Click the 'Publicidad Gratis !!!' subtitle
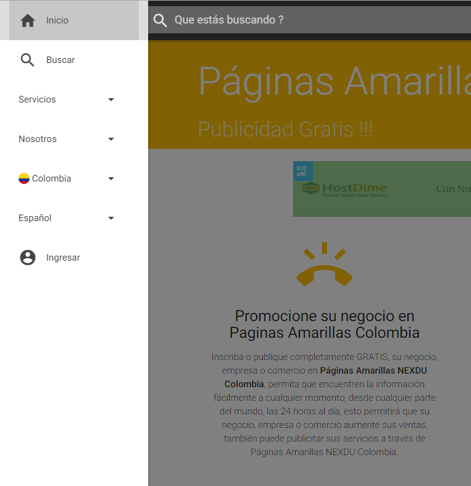This screenshot has height=486, width=471. (x=285, y=129)
